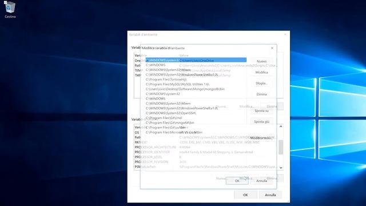
Task: Select the Git\mingw64\bin path entry
Action: (x=196, y=122)
